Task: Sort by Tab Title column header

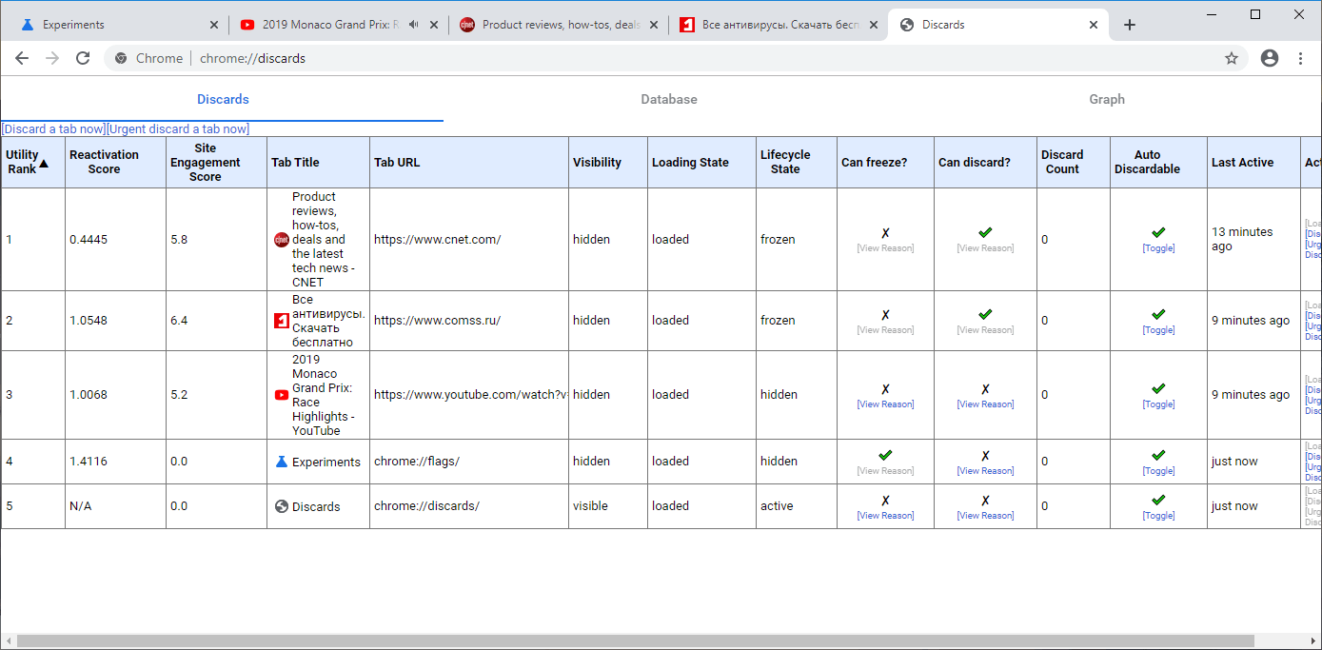Action: click(x=318, y=163)
